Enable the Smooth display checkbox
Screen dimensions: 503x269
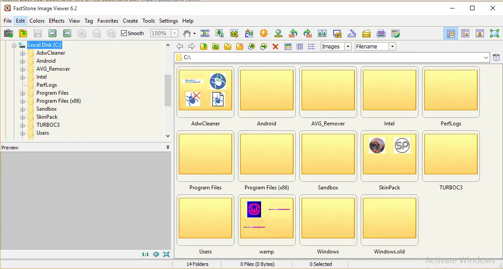point(123,33)
